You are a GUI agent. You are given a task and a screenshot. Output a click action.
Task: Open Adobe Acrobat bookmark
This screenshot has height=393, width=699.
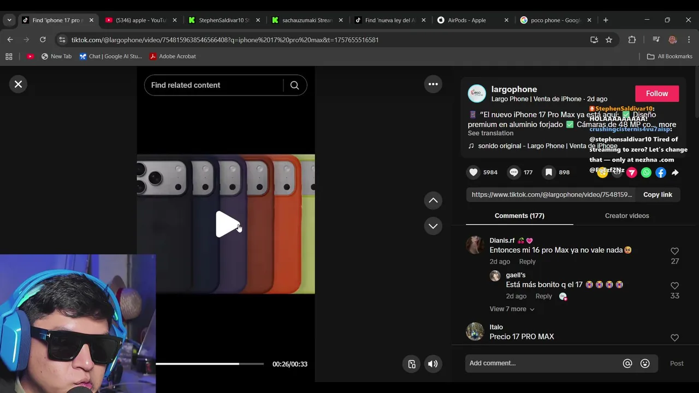pyautogui.click(x=173, y=56)
